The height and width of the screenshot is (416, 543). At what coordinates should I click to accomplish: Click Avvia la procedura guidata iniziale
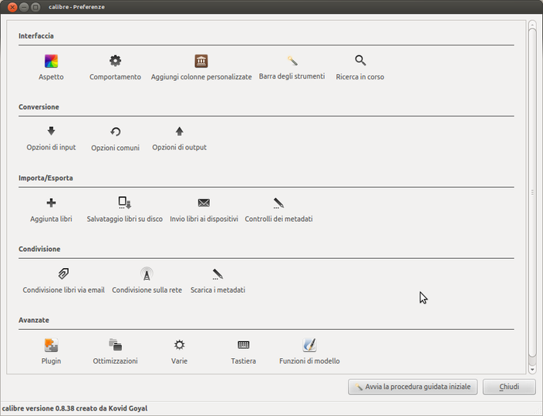(x=413, y=387)
